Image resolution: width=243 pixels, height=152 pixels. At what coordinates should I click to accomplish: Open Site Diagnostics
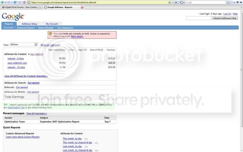tap(65, 28)
